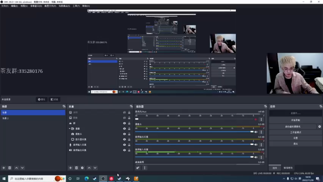Open source properties via the gear icon in Sources

pyautogui.click(x=82, y=168)
